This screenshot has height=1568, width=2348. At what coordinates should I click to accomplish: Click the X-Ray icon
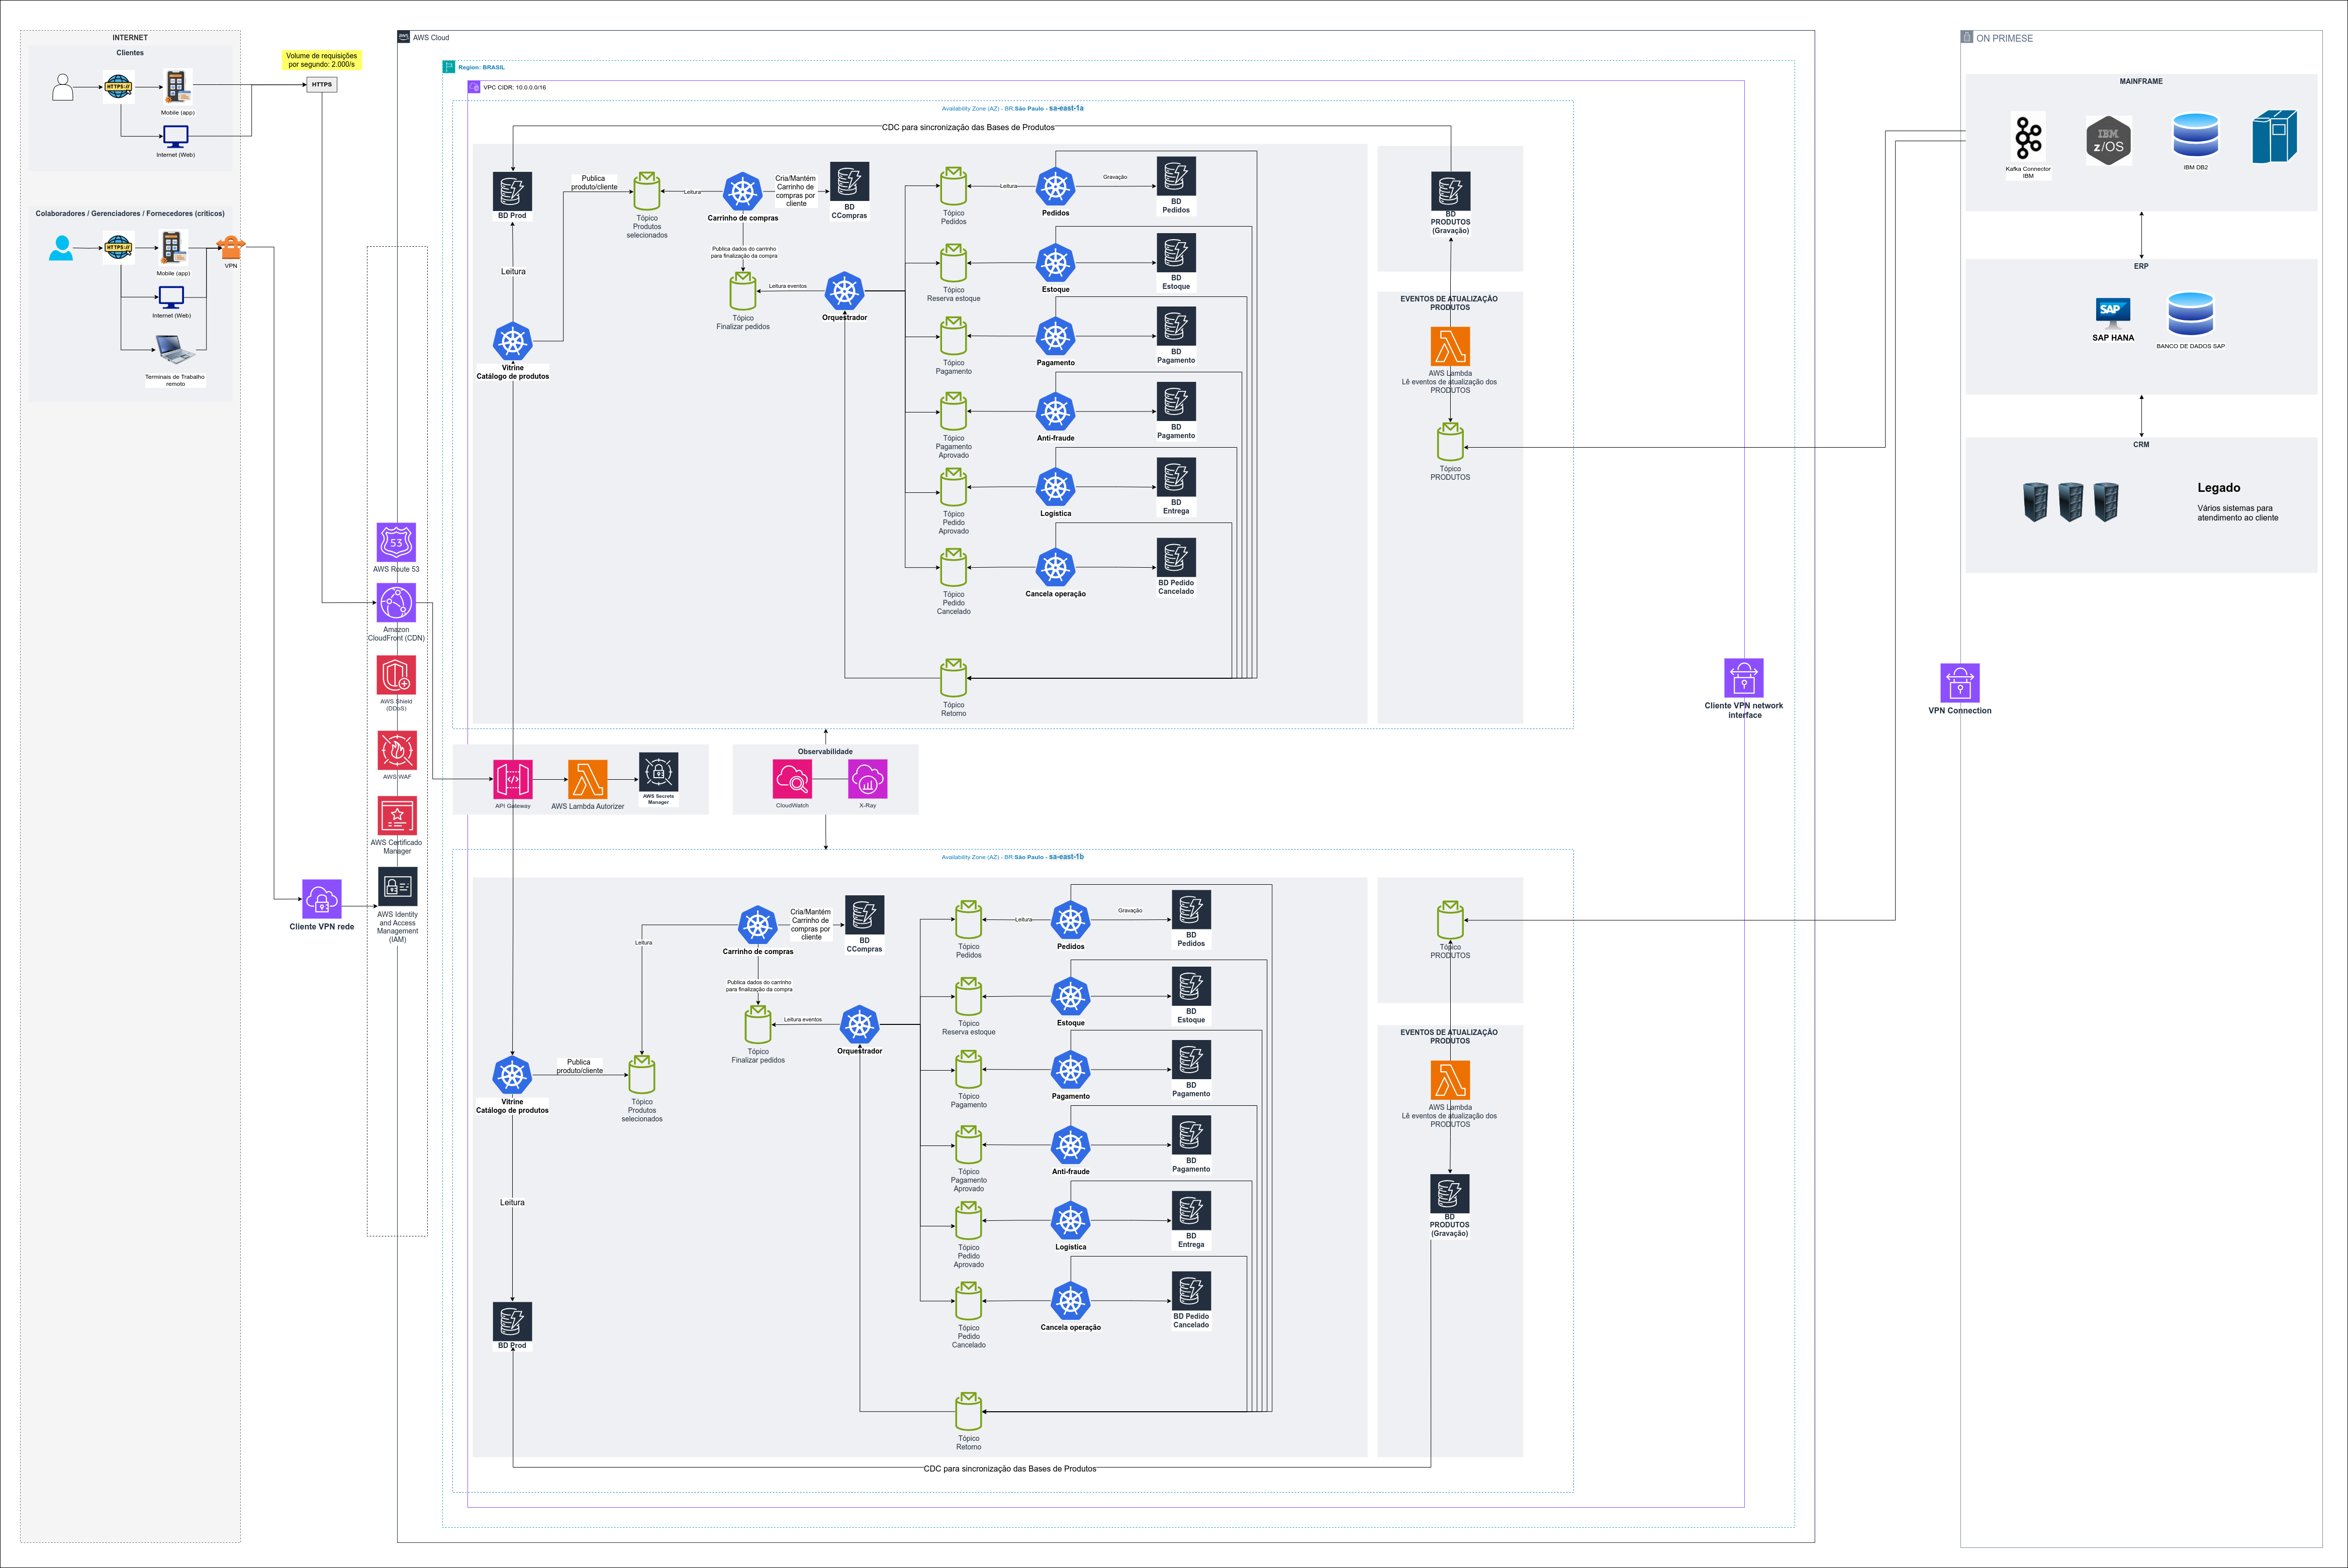pos(868,779)
